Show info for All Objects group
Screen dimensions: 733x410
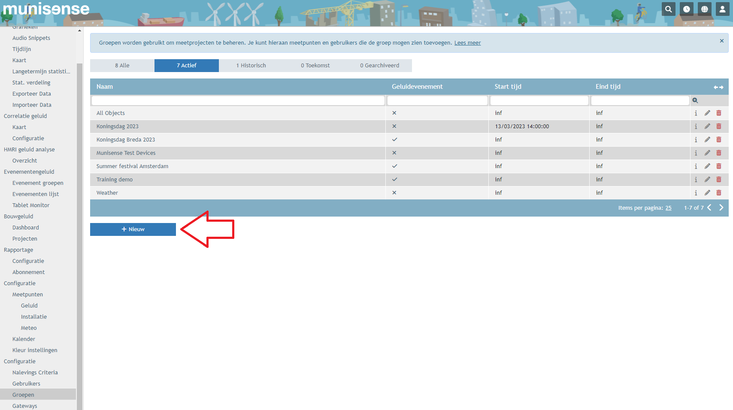[696, 113]
